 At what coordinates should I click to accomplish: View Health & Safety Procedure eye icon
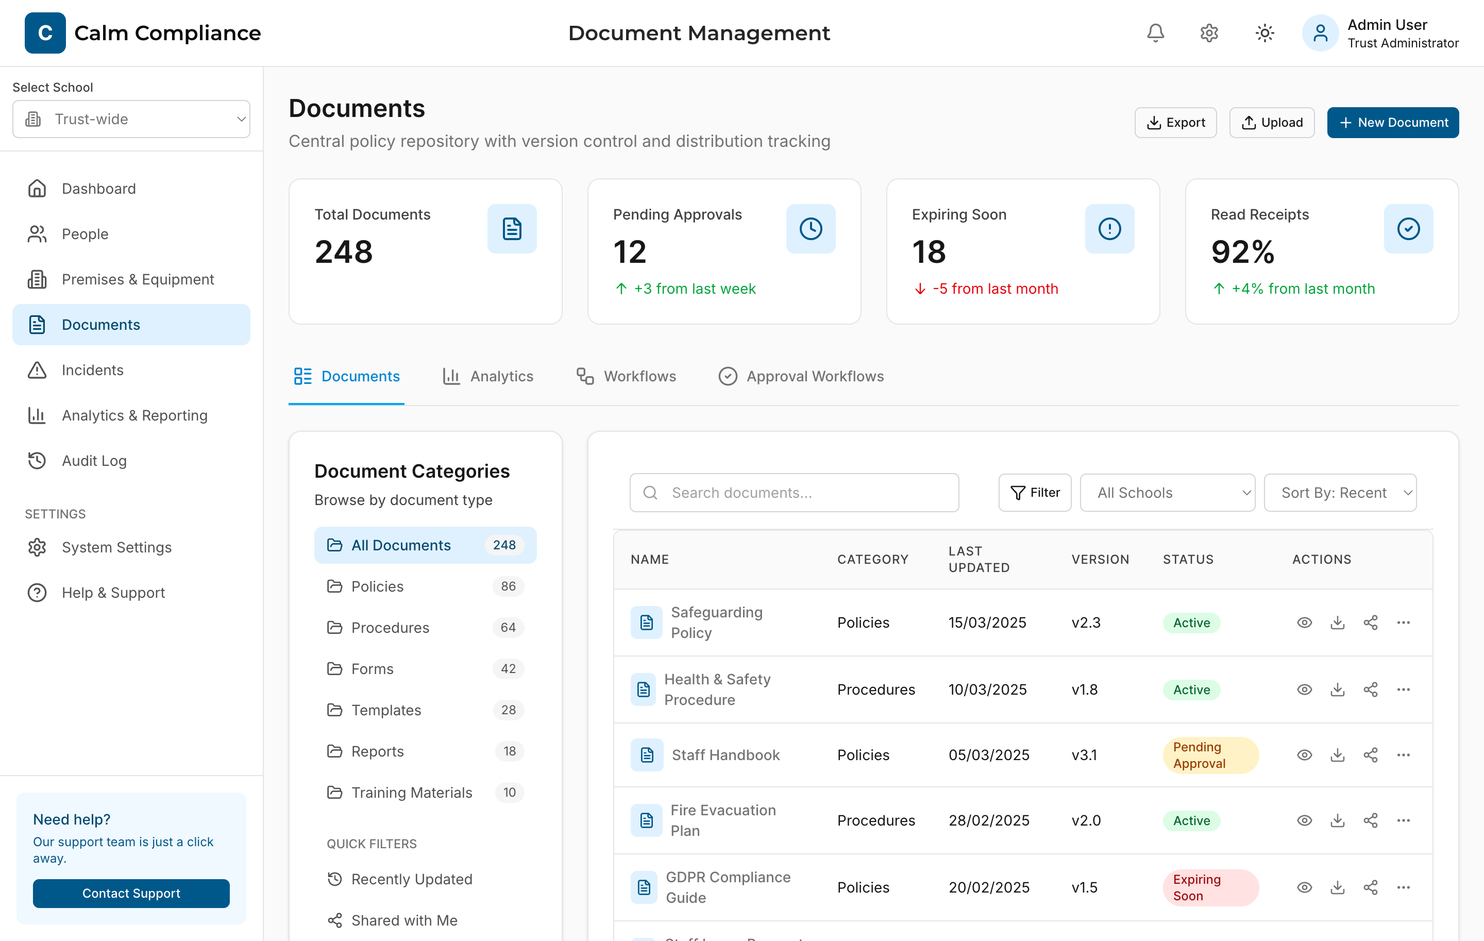1304,689
